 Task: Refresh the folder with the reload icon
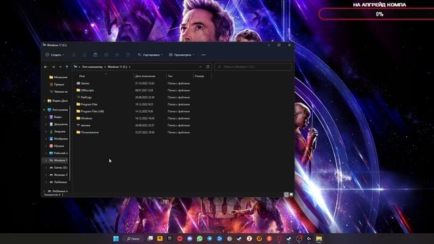click(x=208, y=66)
